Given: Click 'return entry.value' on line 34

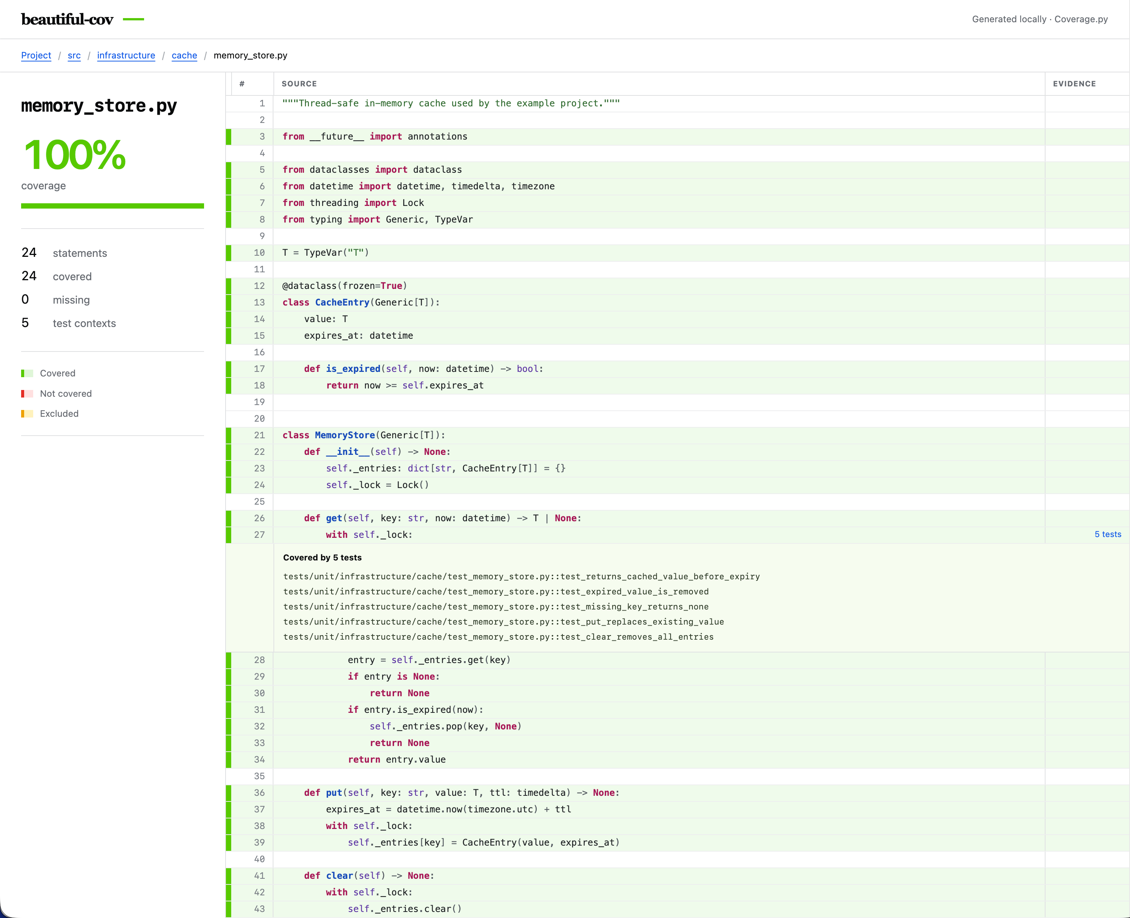Looking at the screenshot, I should click(396, 759).
